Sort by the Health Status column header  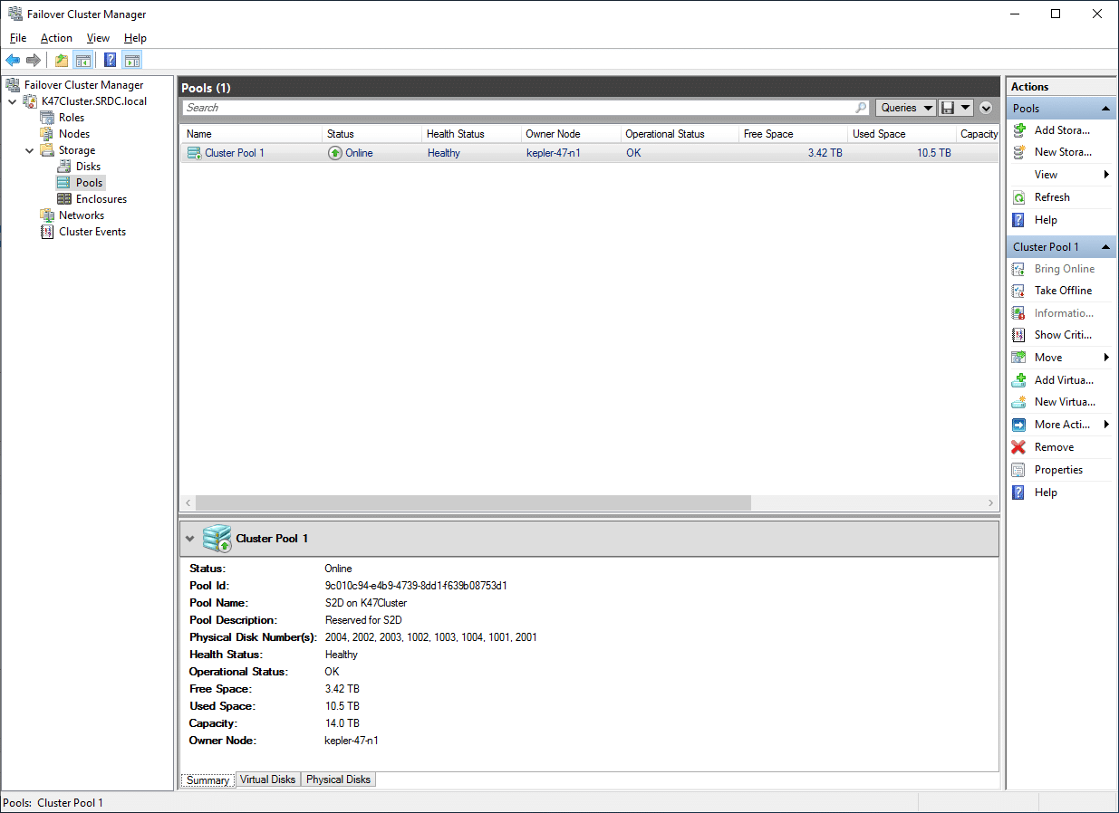[472, 134]
